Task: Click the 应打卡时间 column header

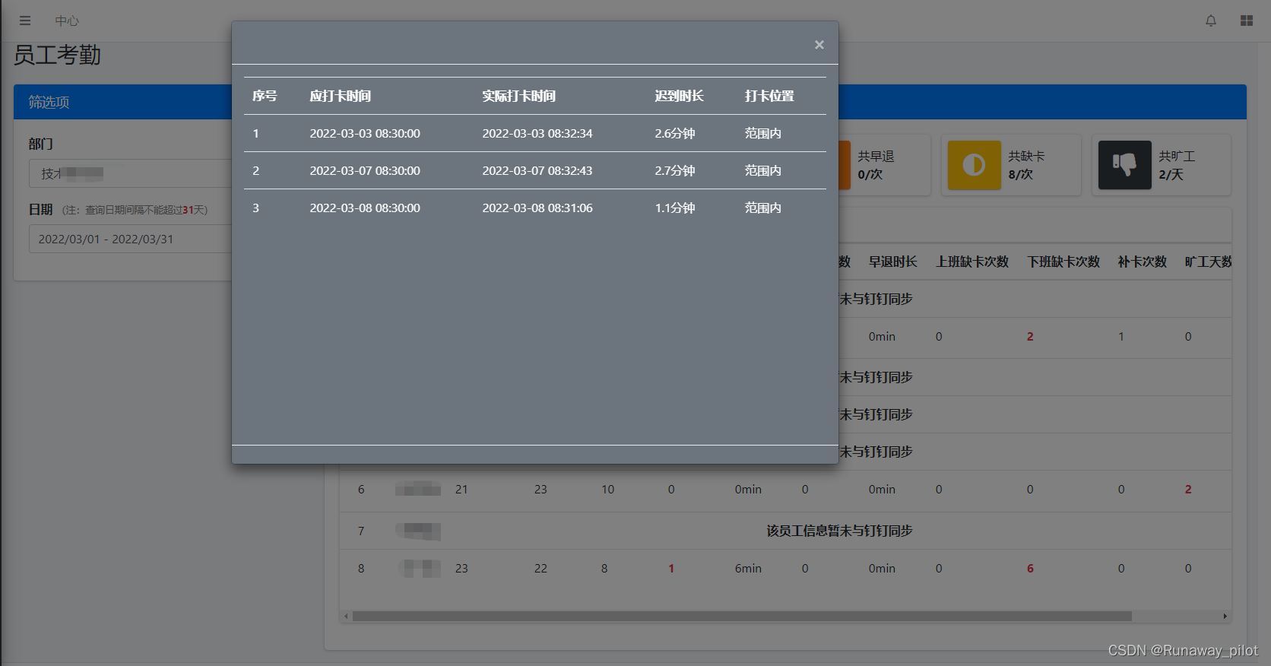Action: (340, 96)
